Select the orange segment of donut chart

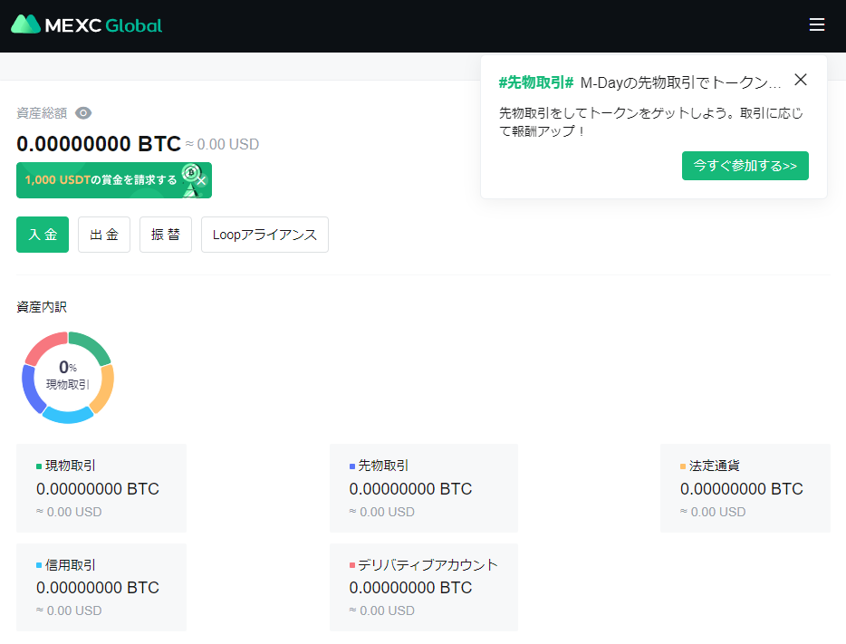pos(103,389)
